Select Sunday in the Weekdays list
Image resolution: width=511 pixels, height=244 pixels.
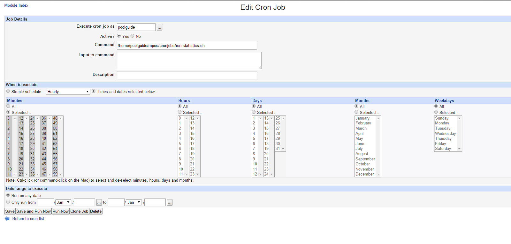446,118
